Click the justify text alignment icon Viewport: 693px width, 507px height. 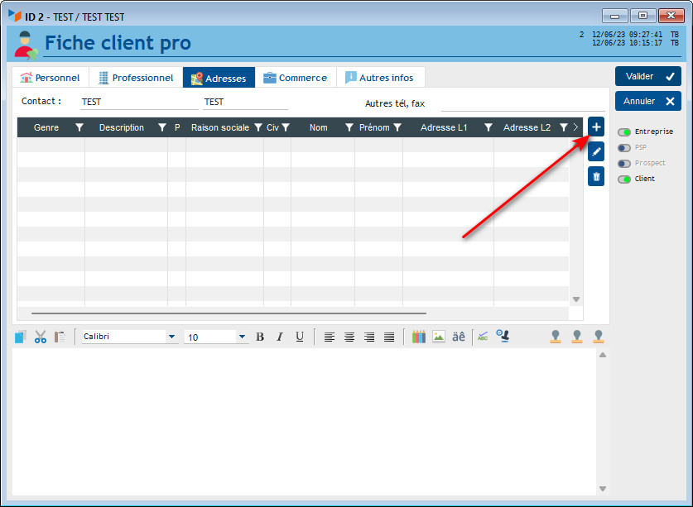(x=389, y=337)
